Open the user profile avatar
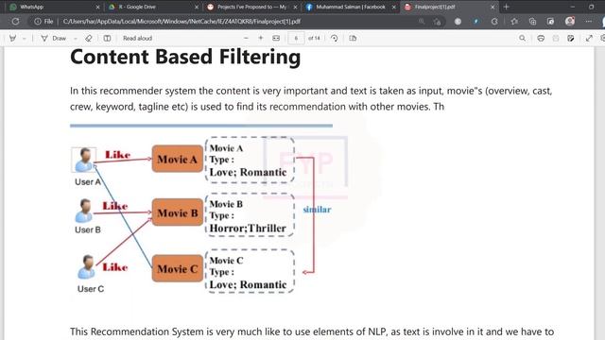 tap(570, 21)
